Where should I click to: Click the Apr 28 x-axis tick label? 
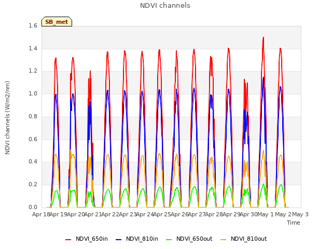(214, 214)
